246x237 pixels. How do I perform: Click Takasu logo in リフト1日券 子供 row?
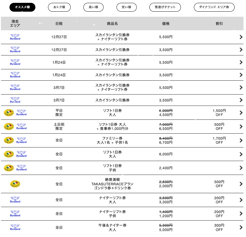click(9, 168)
